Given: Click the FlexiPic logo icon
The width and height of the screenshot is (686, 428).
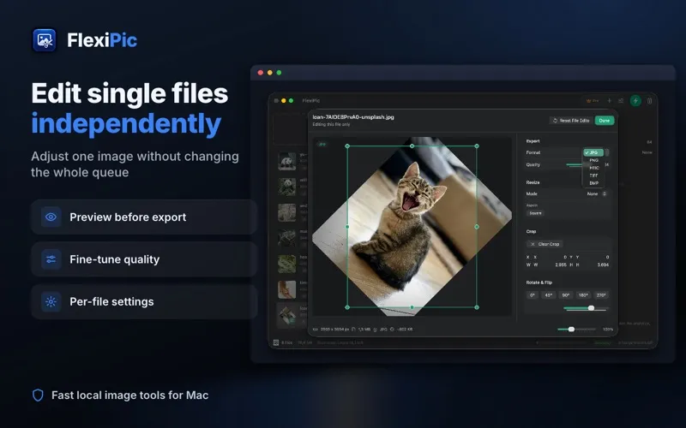Looking at the screenshot, I should pos(45,40).
